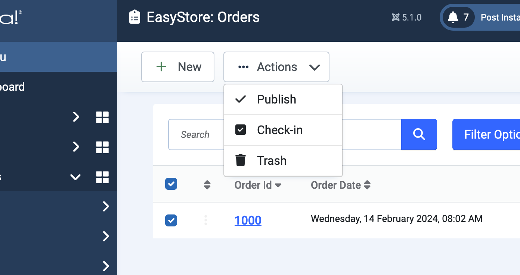
Task: Deselect the checkbox for order 1000
Action: 171,220
